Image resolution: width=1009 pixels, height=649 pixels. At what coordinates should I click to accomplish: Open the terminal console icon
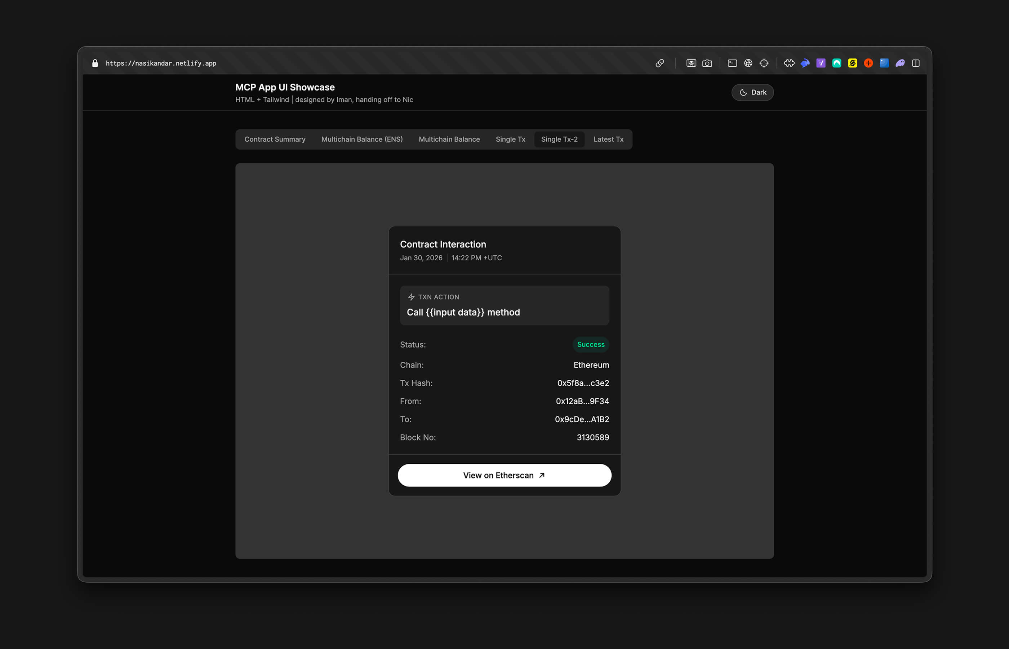pos(732,63)
